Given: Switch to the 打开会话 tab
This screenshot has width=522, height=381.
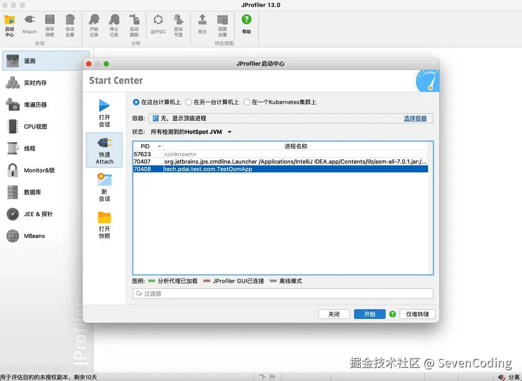Looking at the screenshot, I should coord(104,113).
